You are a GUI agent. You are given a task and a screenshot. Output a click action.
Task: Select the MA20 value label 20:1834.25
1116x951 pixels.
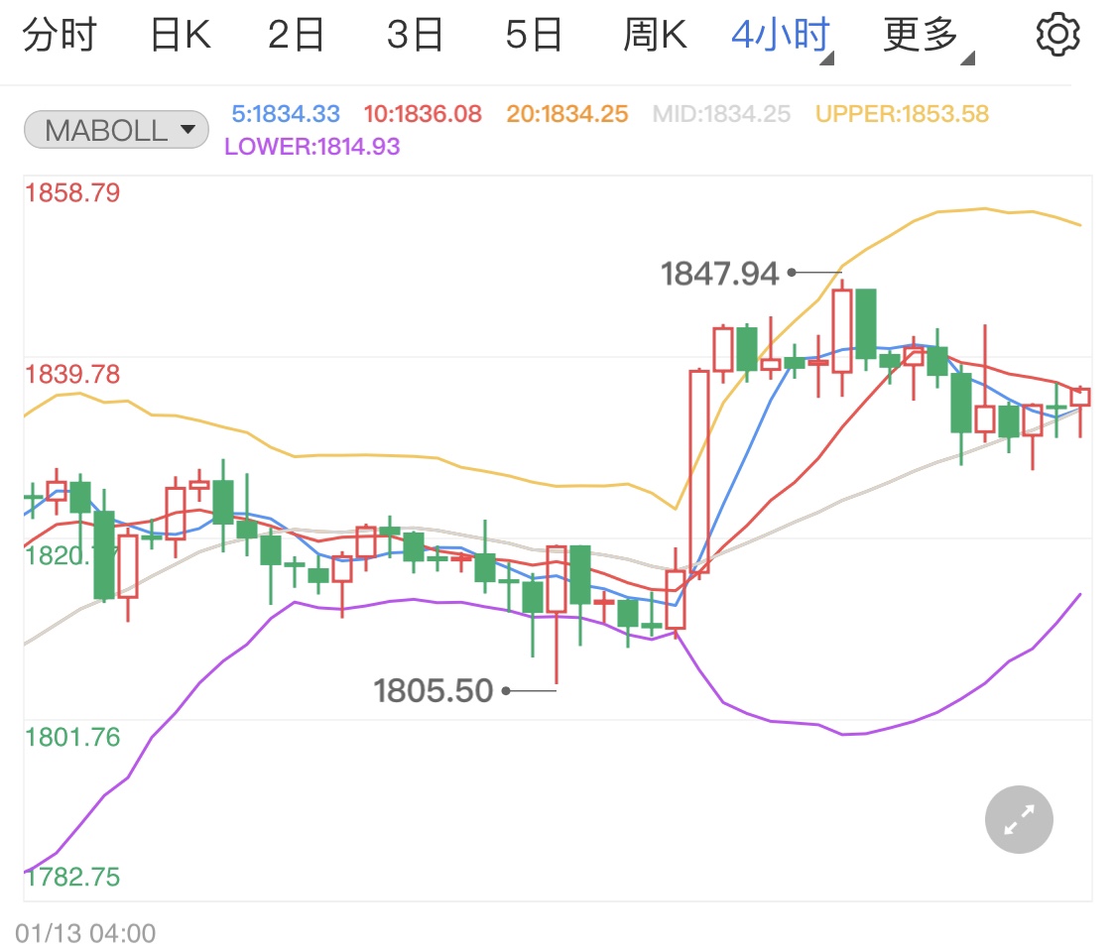pos(565,113)
